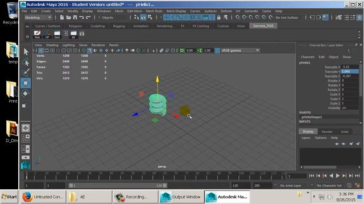
Task: Open the Objects selection mask dropdown
Action: click(x=112, y=18)
